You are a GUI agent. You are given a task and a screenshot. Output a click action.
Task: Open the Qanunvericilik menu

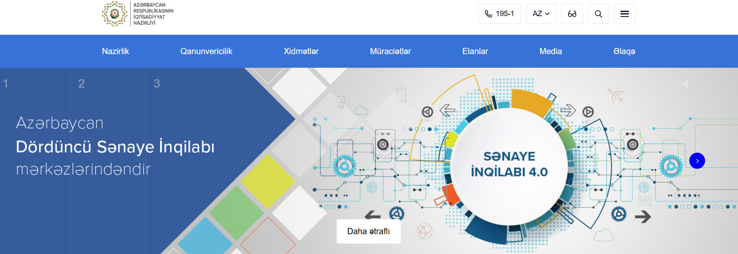point(206,51)
